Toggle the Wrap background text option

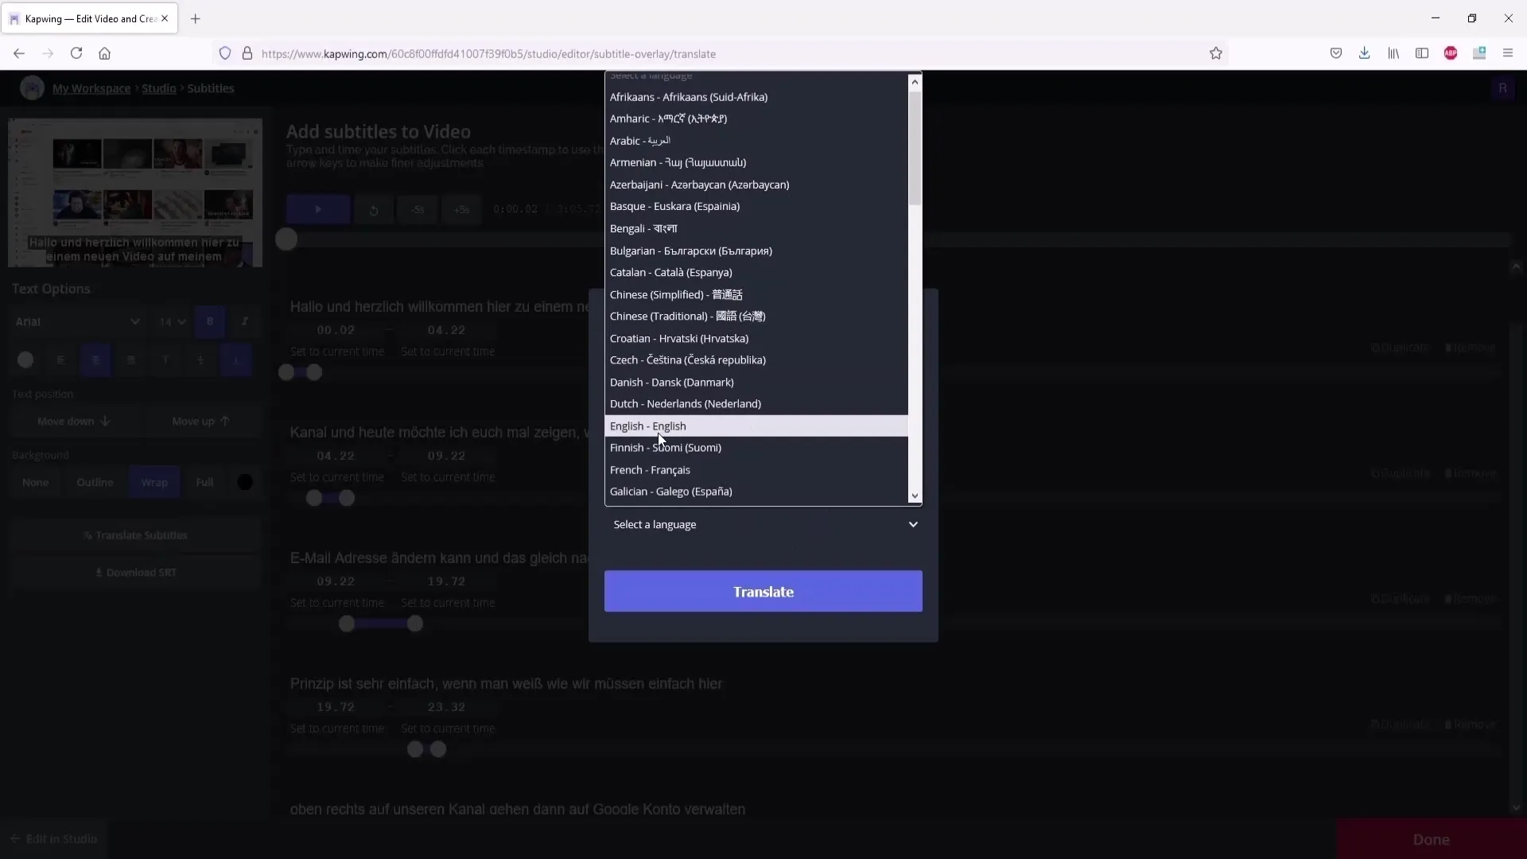pos(153,481)
